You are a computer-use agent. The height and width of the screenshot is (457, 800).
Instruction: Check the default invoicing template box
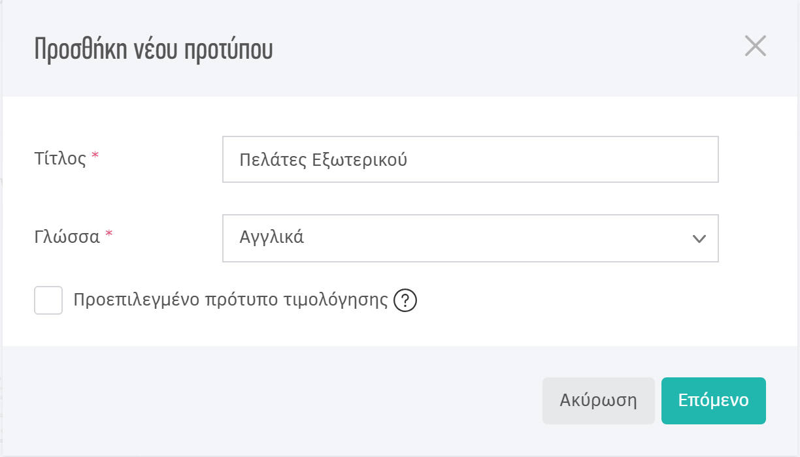[48, 300]
